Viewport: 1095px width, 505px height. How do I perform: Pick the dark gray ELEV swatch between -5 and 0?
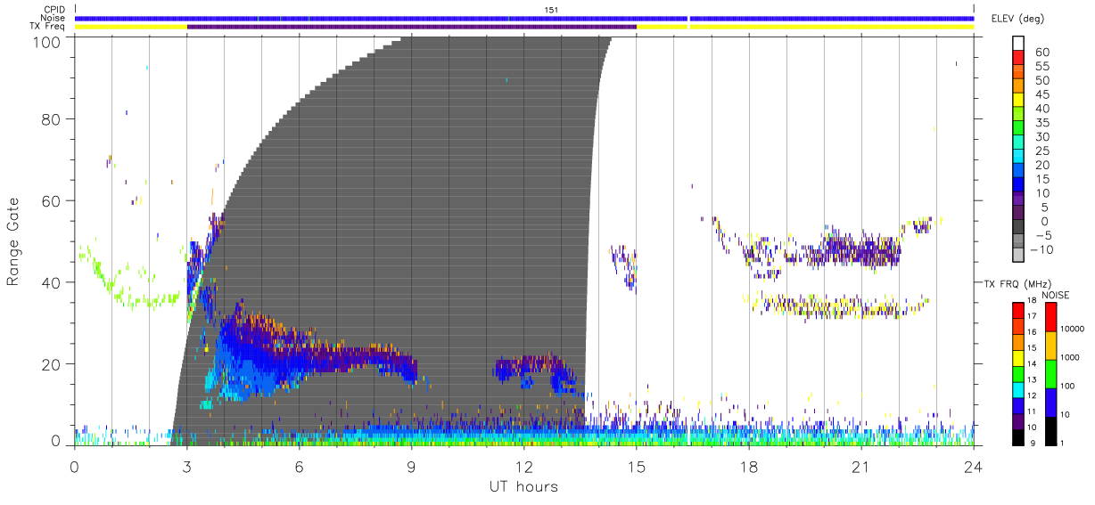(x=1018, y=228)
